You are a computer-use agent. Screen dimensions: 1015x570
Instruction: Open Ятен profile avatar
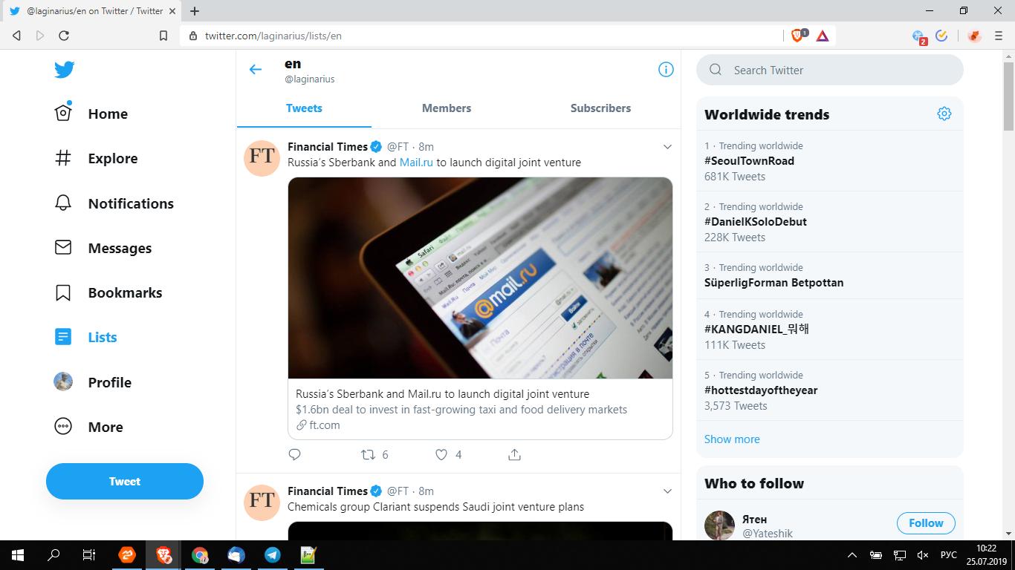(719, 525)
